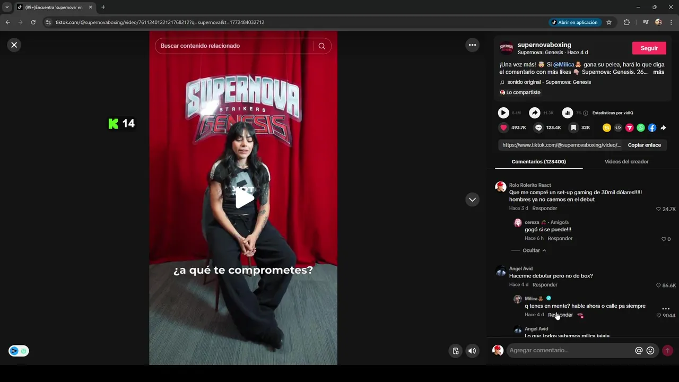The height and width of the screenshot is (382, 679).
Task: Go to next video with down chevron
Action: tap(473, 199)
